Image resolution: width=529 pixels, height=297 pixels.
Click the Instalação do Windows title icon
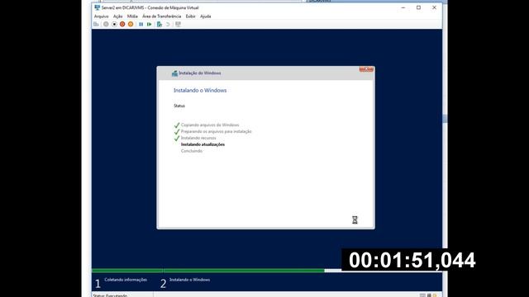(x=174, y=73)
